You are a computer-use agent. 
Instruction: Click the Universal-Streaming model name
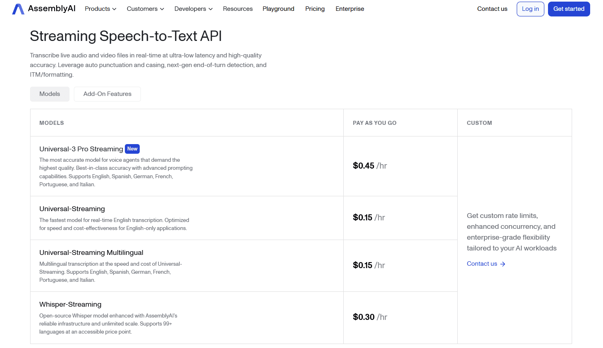pyautogui.click(x=72, y=209)
